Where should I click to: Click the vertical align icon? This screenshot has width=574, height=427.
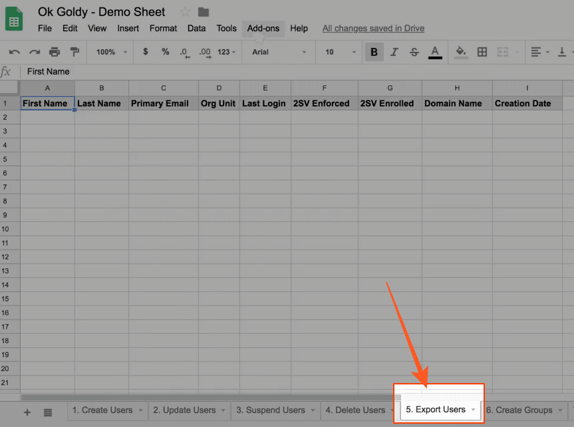point(561,52)
